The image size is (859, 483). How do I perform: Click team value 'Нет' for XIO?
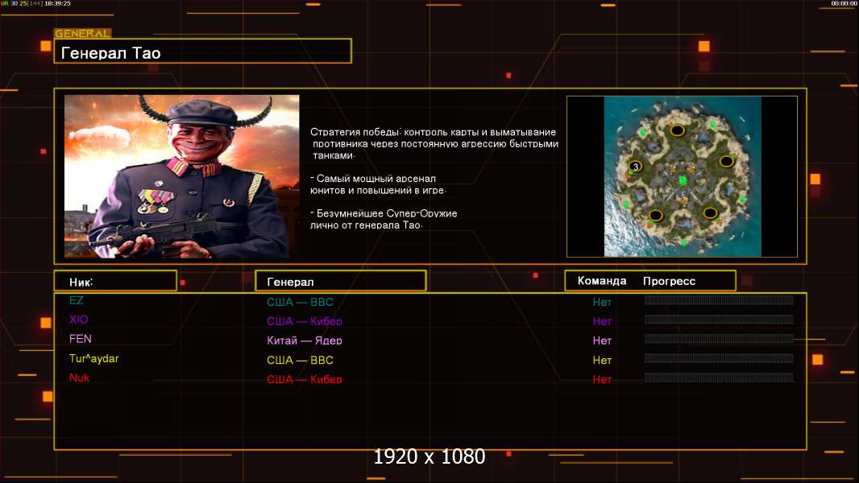coord(602,321)
